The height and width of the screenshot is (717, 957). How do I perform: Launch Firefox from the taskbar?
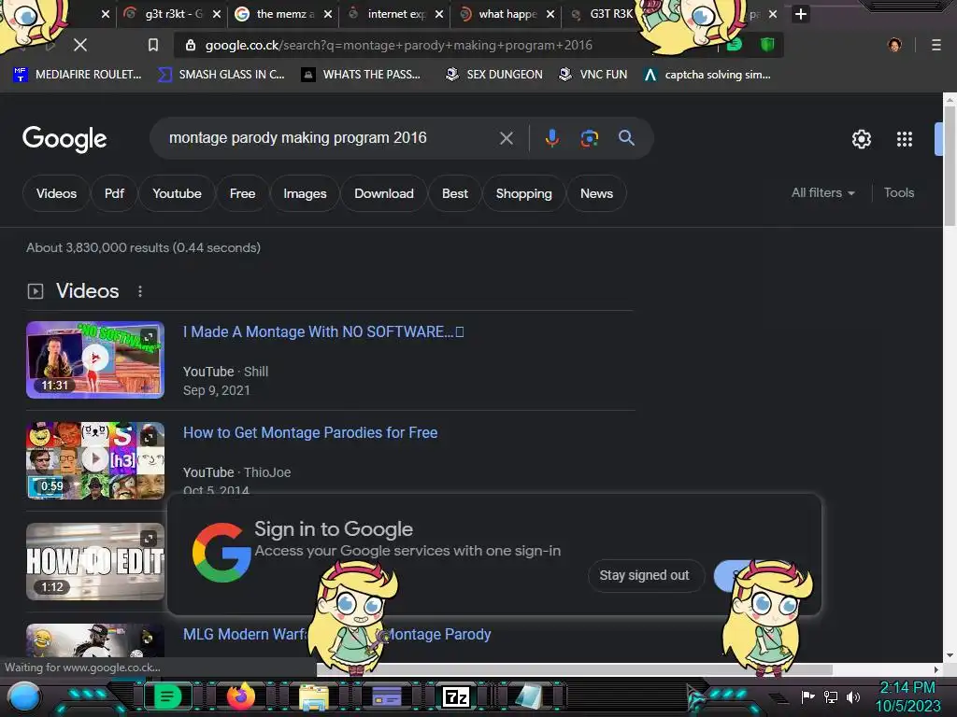click(240, 696)
